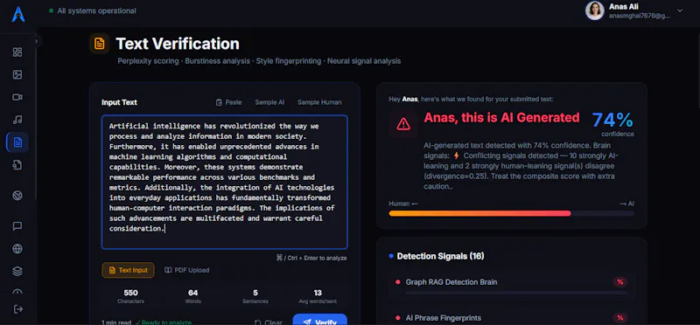Click the AI Phrase Fingerprints percent badge

click(620, 318)
